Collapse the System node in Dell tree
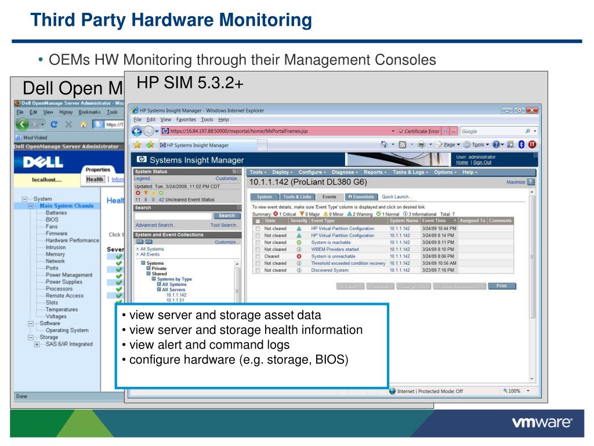Viewport: 594px width, 446px height. (24, 199)
